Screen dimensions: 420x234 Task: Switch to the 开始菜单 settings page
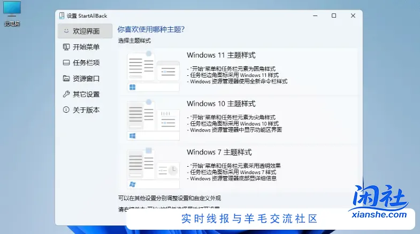click(86, 47)
